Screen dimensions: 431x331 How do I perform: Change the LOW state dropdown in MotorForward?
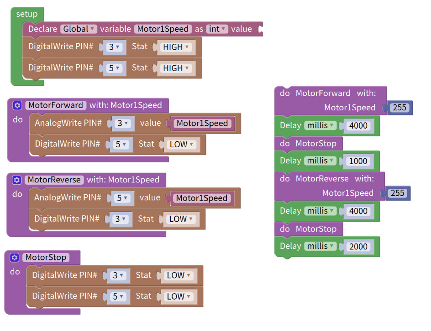(181, 144)
